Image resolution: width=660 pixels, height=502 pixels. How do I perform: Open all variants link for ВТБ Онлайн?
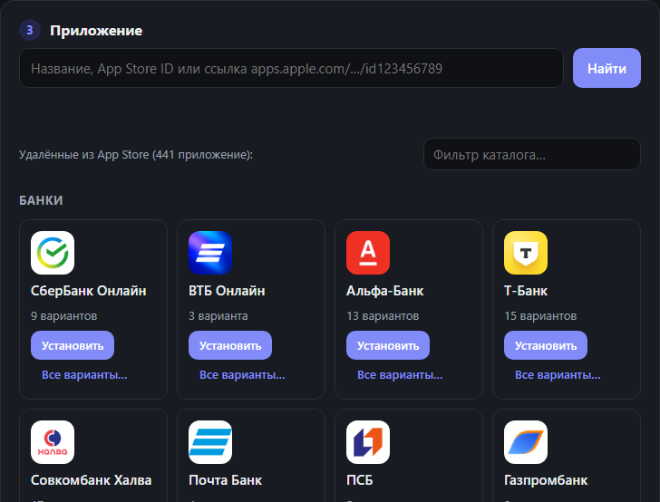pos(242,375)
